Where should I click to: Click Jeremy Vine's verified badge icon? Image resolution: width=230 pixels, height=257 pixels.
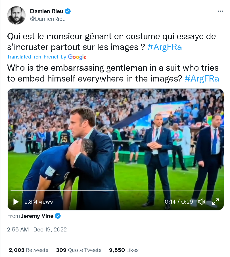58,216
